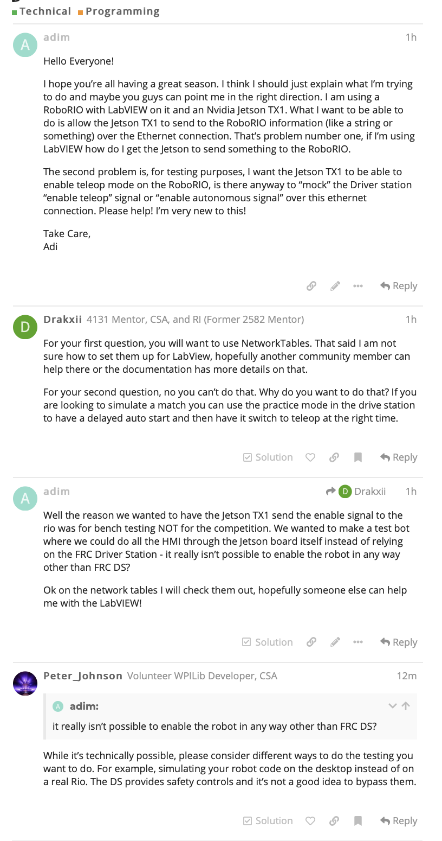Click Peter_Johnson's purple avatar thumbnail
The width and height of the screenshot is (442, 841).
[25, 684]
